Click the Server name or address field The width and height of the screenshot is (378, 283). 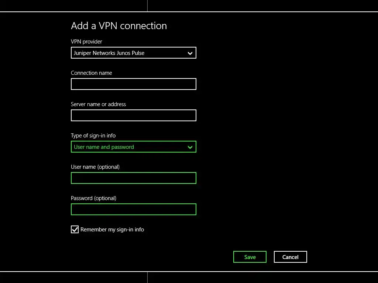click(133, 115)
